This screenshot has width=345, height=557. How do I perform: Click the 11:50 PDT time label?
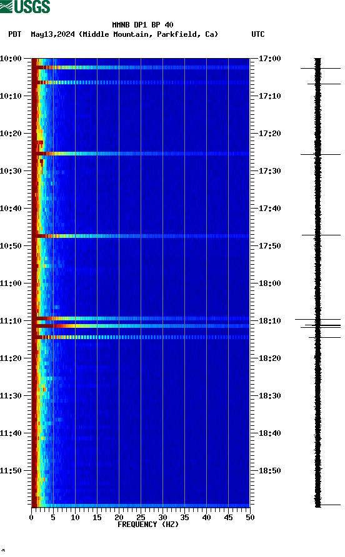[11, 471]
